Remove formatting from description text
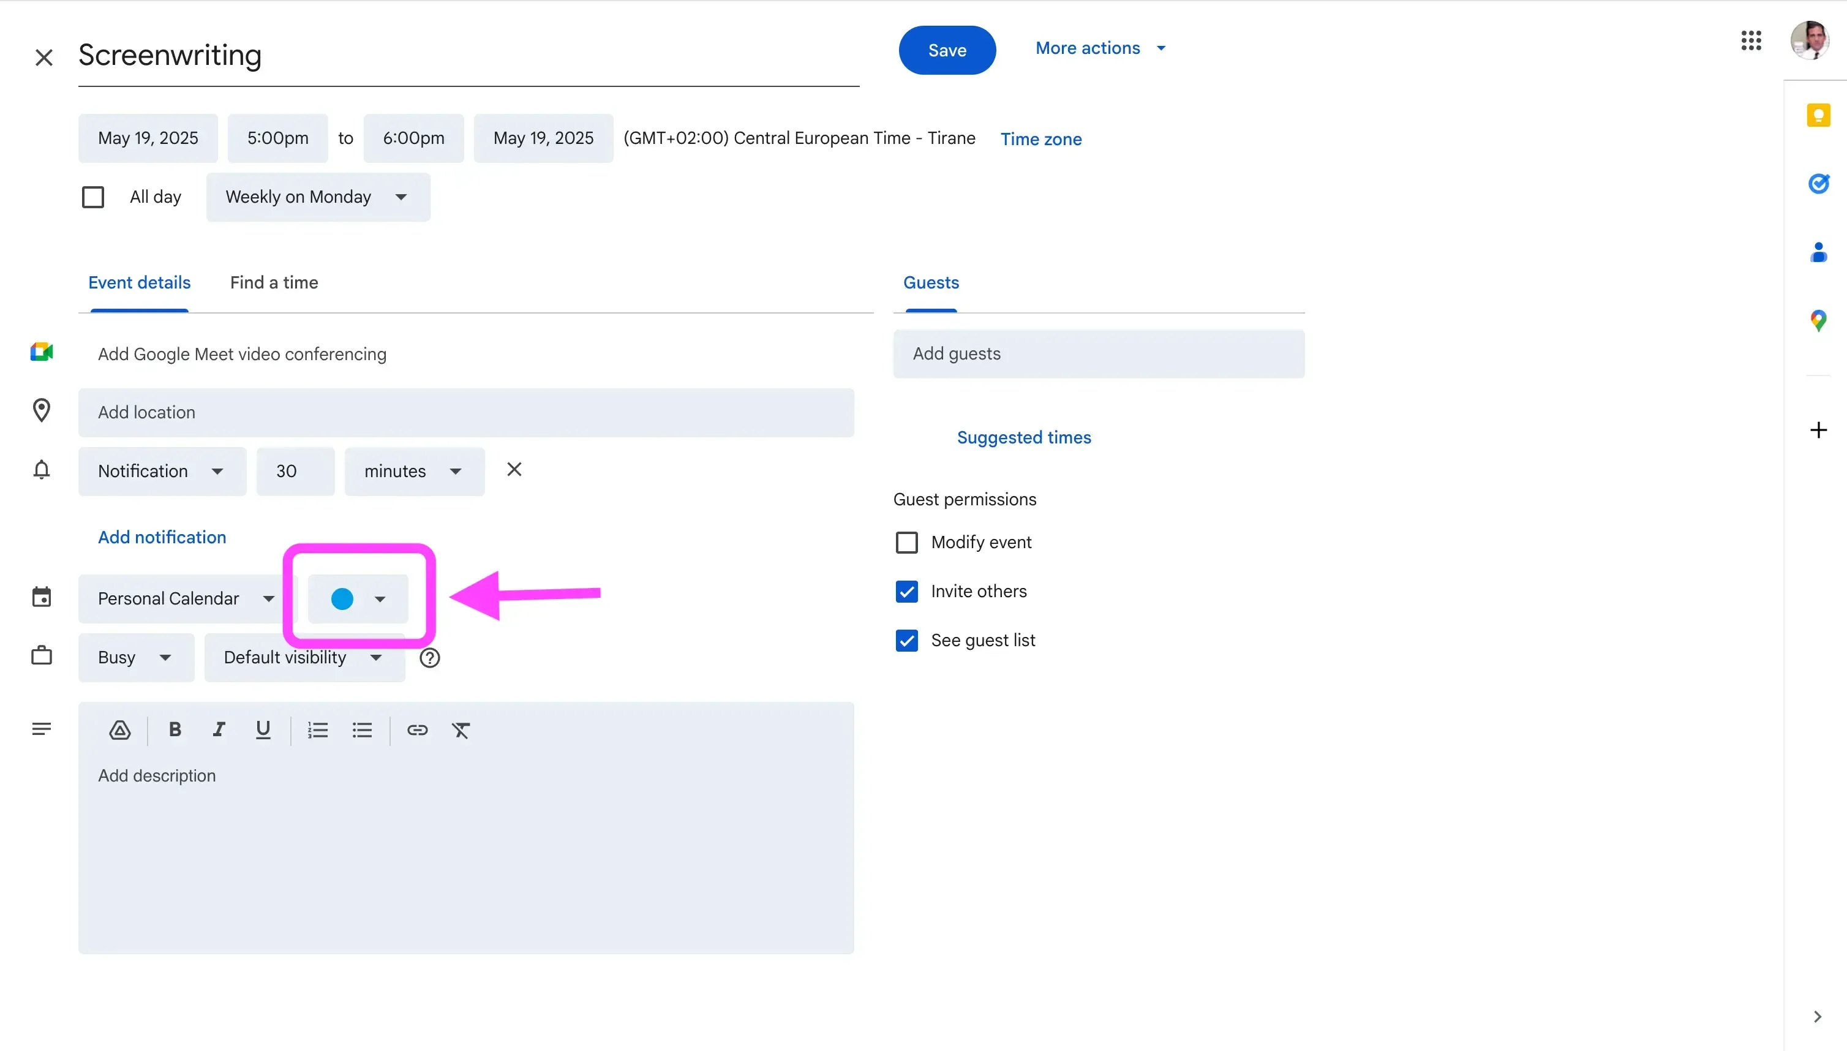 tap(461, 730)
